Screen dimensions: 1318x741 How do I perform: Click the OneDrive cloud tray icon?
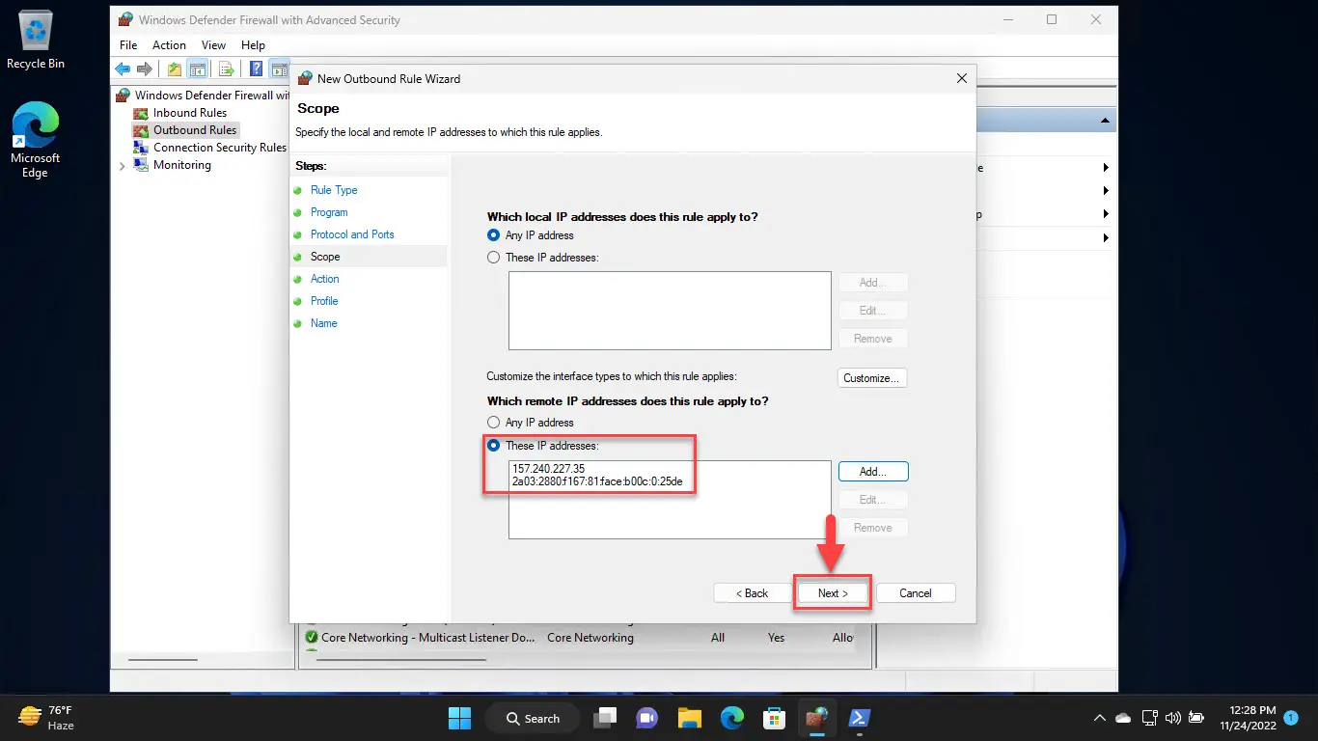click(1123, 718)
